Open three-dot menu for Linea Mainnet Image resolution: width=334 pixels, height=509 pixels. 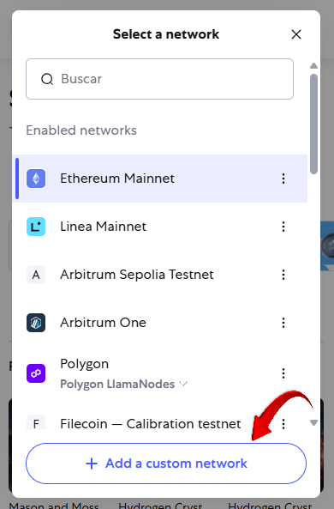pos(283,227)
